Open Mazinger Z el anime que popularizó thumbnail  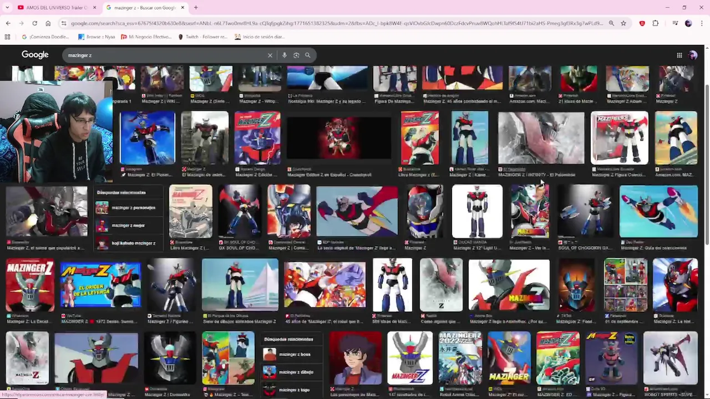coord(47,211)
